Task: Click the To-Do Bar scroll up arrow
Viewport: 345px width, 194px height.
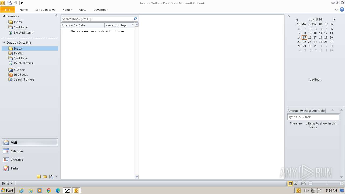Action: (342, 110)
